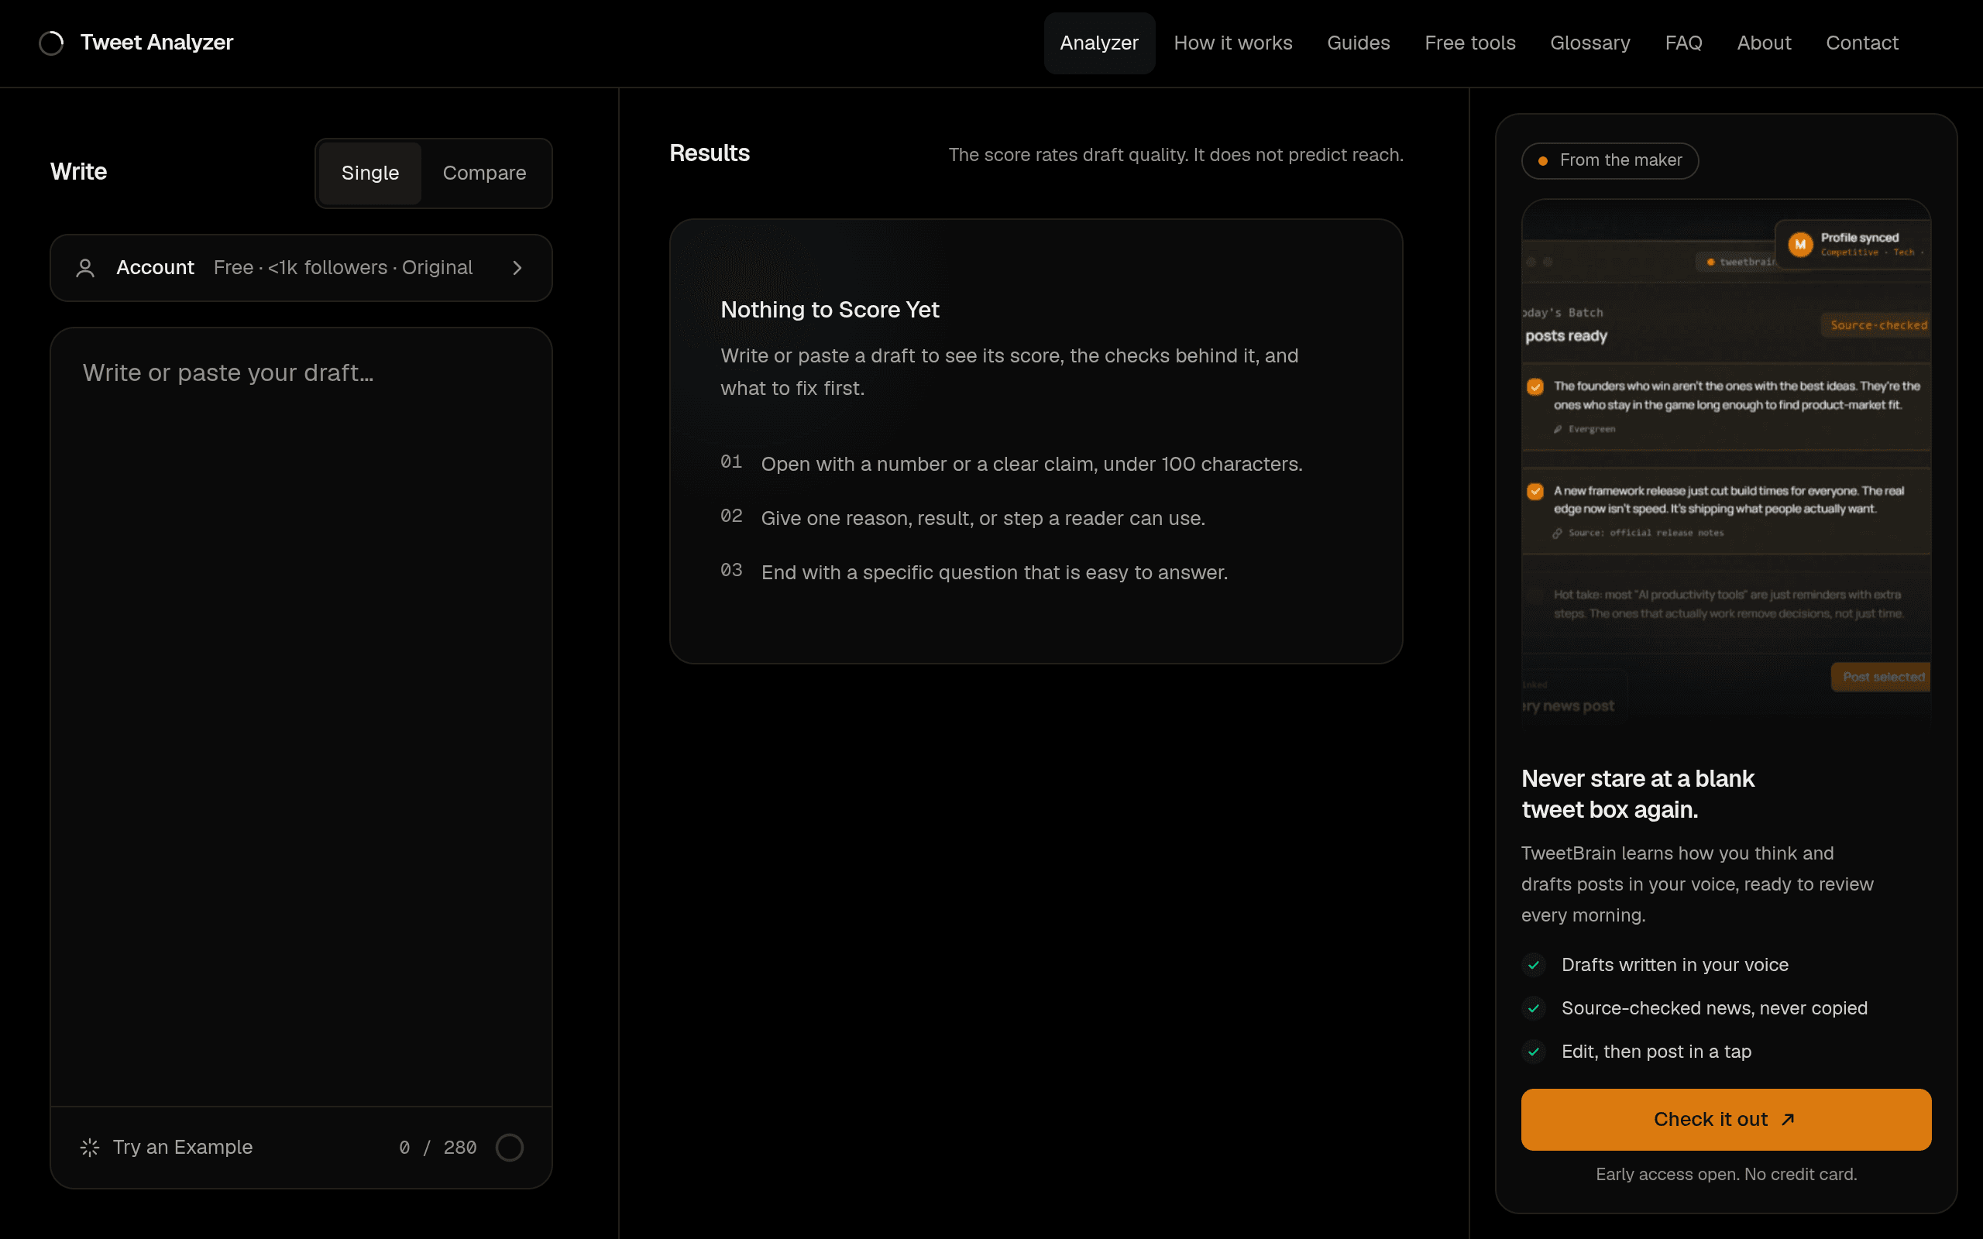Click the 0 / 280 character counter
This screenshot has width=1983, height=1239.
[438, 1147]
